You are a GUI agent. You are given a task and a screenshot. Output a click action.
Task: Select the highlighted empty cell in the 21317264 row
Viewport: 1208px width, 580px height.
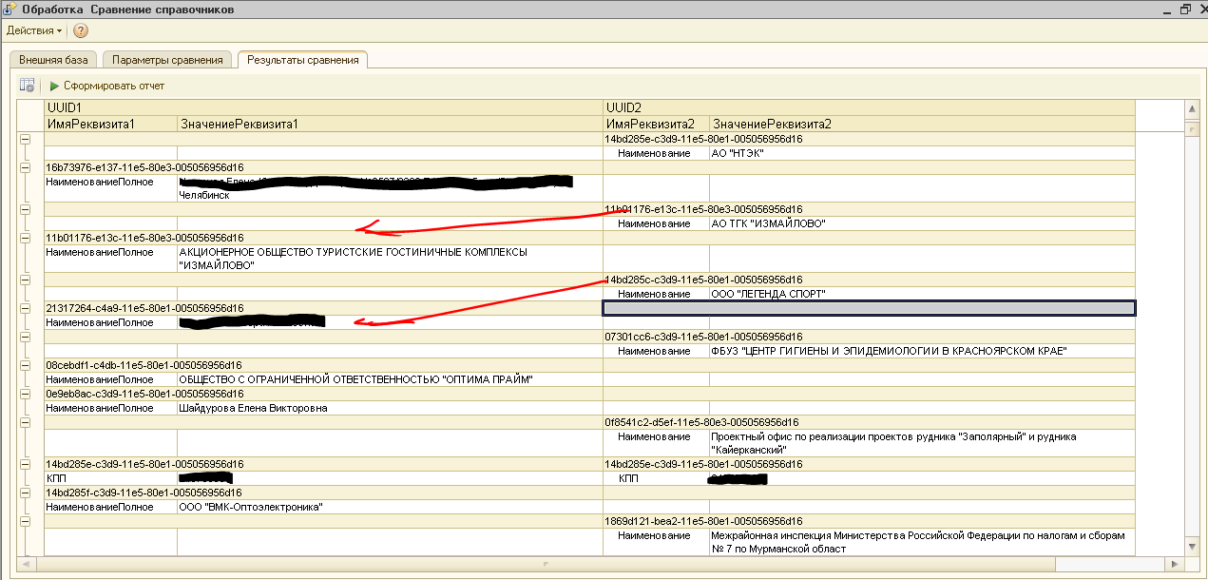tap(869, 308)
